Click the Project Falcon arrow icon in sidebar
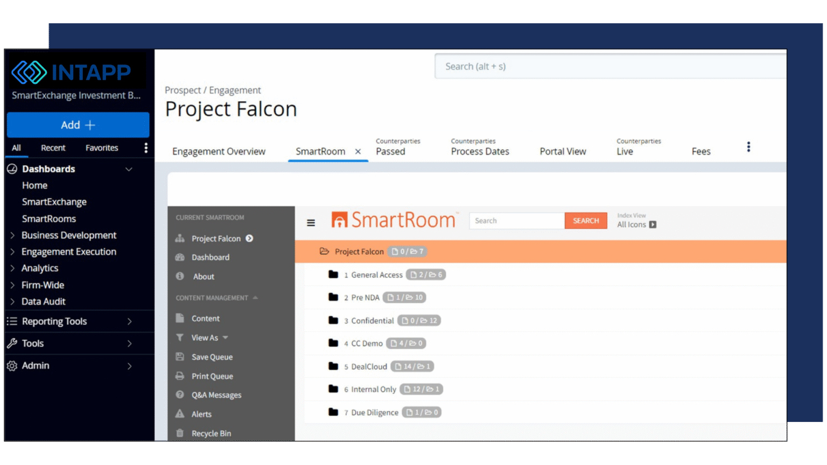827x465 pixels. [x=249, y=238]
